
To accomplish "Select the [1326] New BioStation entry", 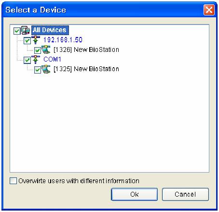I will click(86, 50).
